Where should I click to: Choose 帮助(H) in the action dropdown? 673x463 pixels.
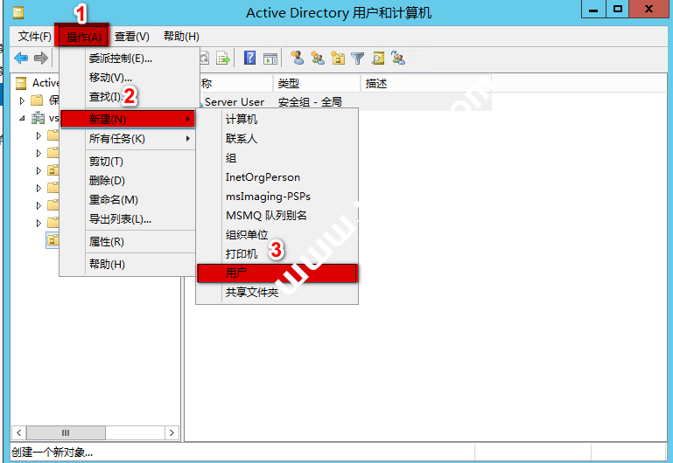point(128,264)
